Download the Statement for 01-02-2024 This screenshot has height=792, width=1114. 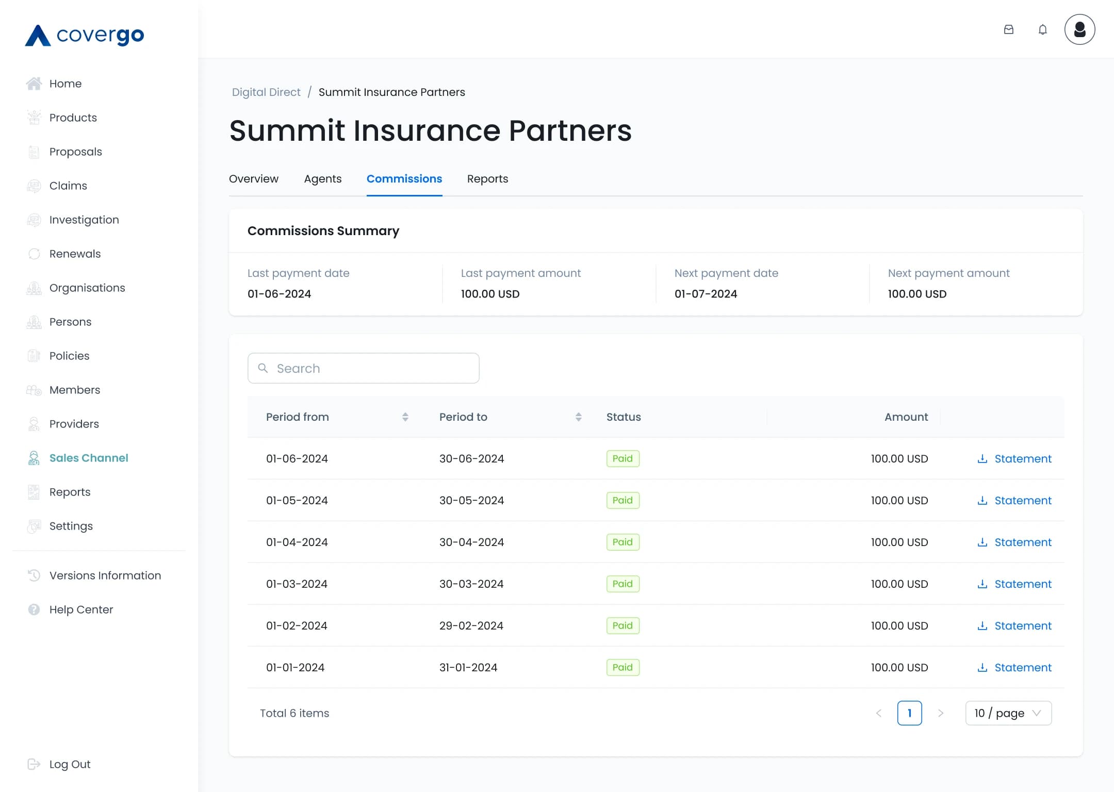click(x=1014, y=625)
